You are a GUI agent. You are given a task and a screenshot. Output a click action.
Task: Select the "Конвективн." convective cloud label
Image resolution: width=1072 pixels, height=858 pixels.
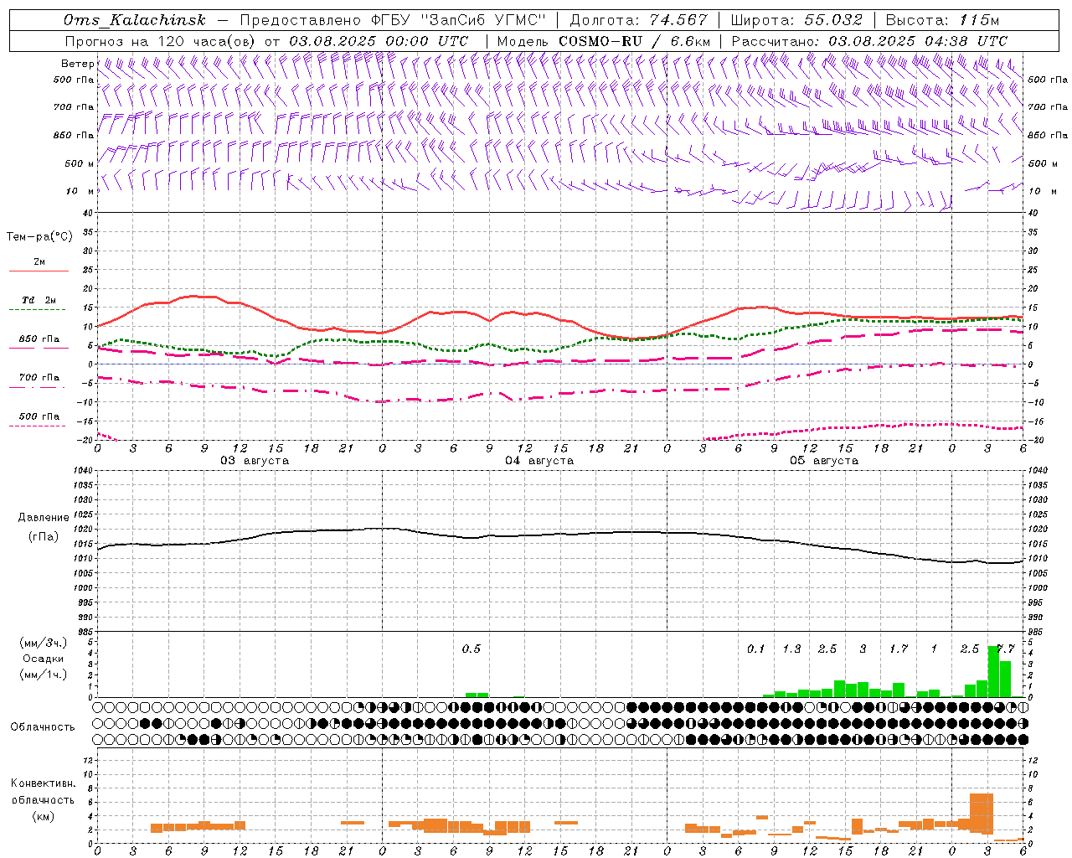point(43,783)
